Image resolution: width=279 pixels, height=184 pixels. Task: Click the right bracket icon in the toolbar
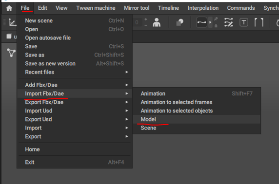262,22
